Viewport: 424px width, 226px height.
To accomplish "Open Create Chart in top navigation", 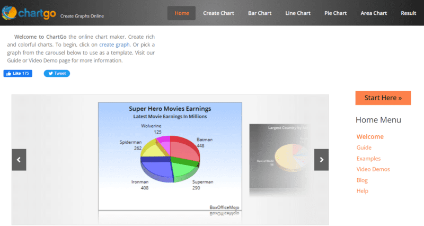I will click(219, 13).
